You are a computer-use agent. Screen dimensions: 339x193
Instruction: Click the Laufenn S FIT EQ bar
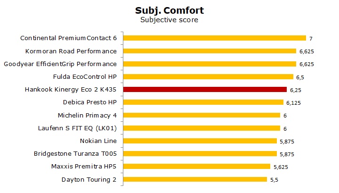[202, 128]
